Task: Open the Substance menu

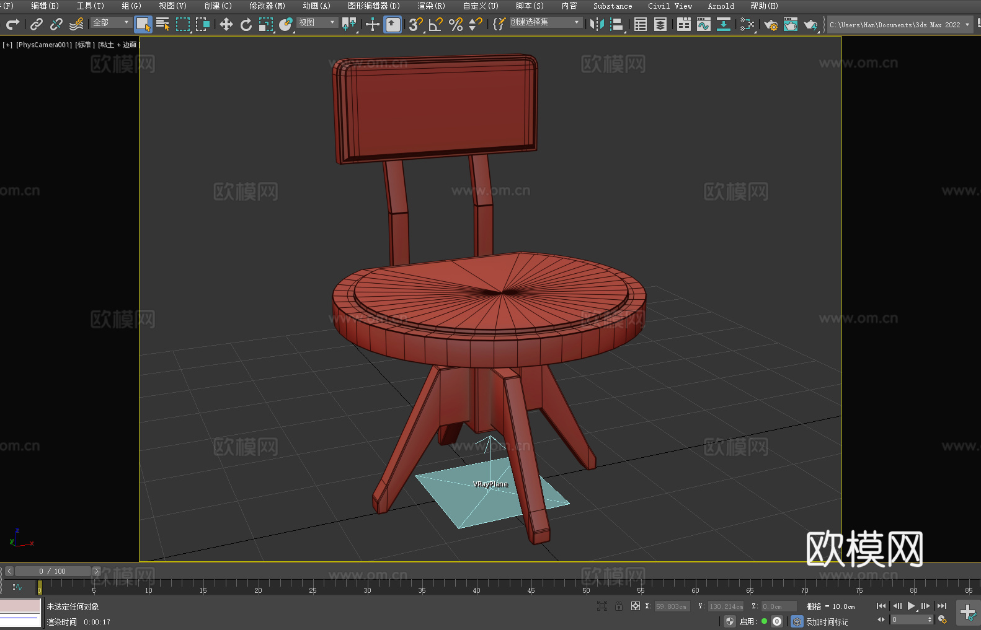Action: [613, 6]
